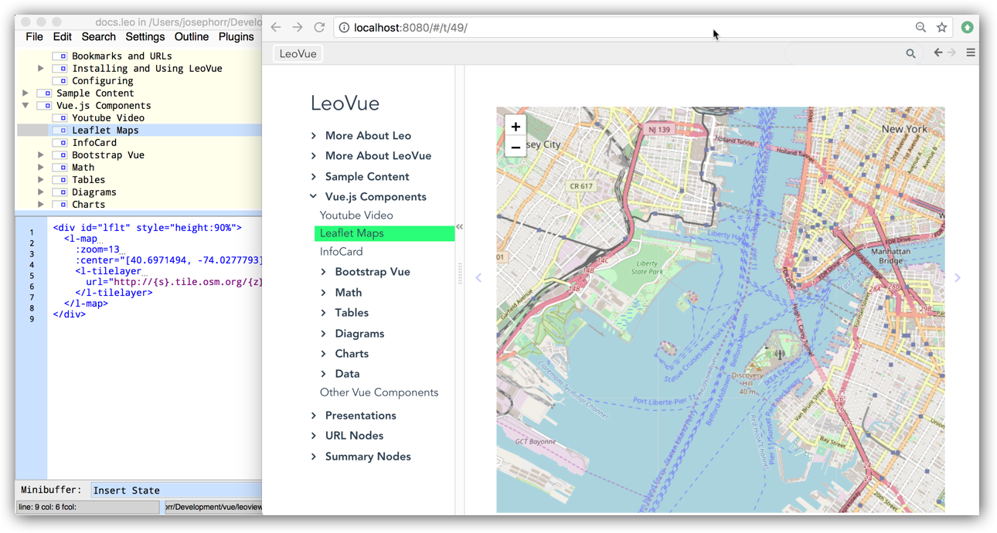This screenshot has width=997, height=533.
Task: Click the line col status field in Leo
Action: tap(87, 508)
